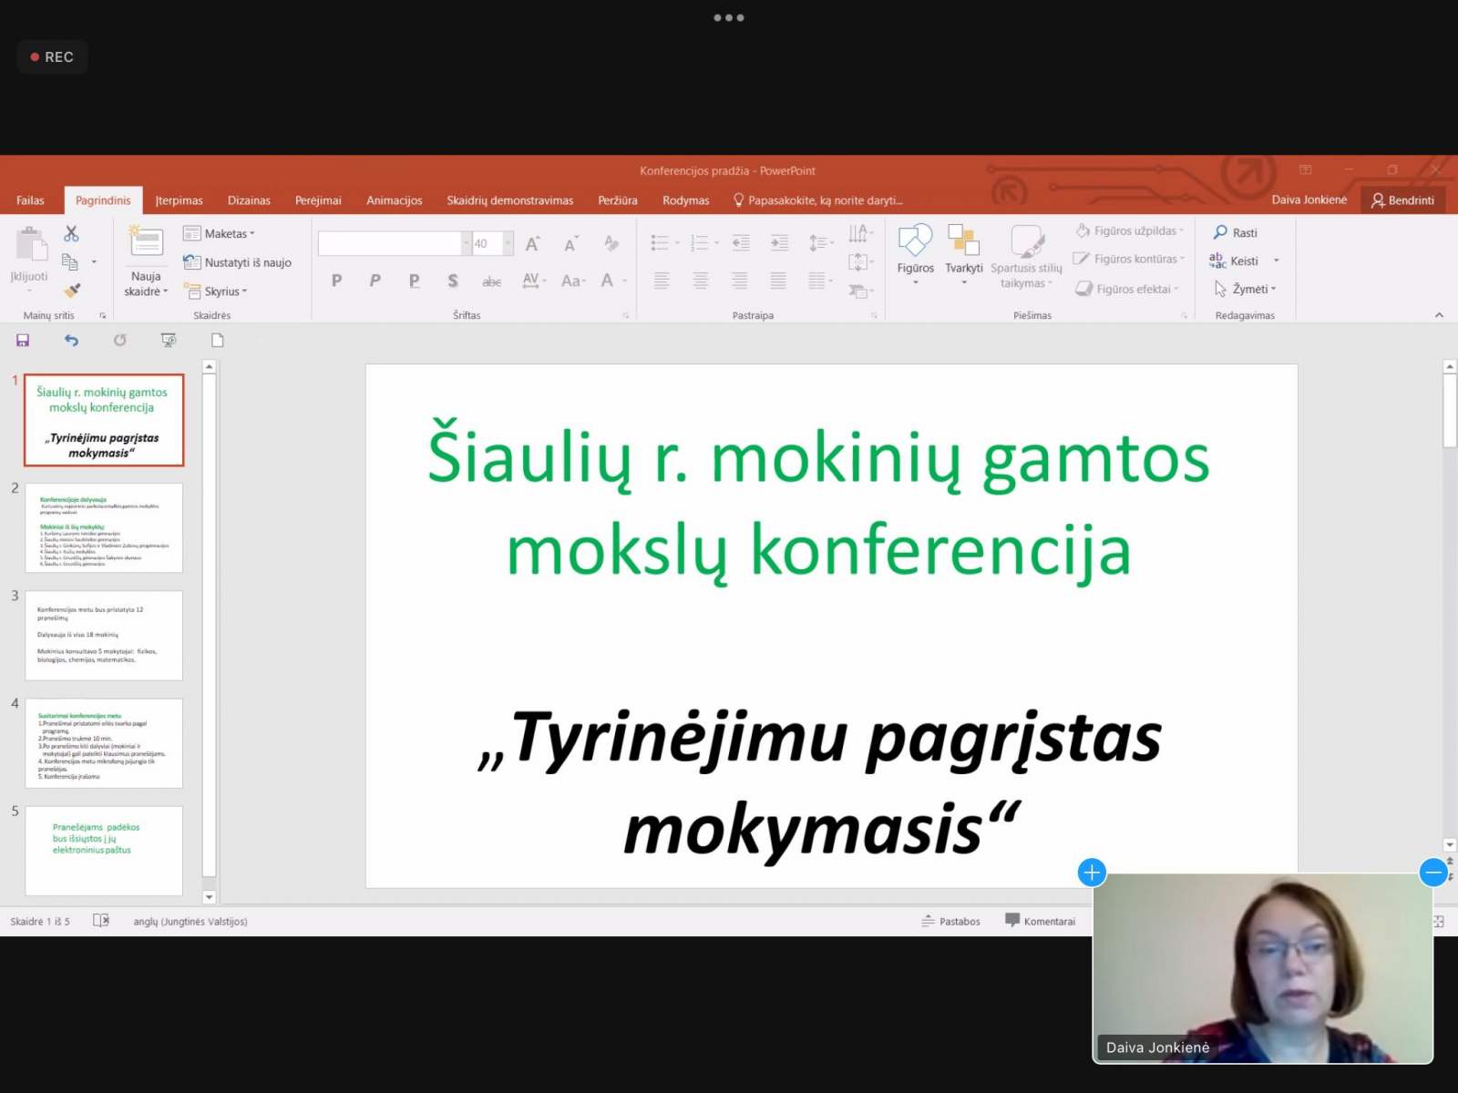Toggle strikethrough abc button
1458x1093 pixels.
[x=492, y=281]
